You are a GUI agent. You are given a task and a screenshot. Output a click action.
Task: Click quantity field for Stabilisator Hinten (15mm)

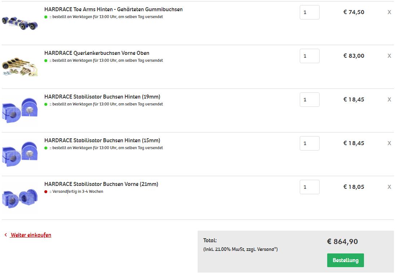coord(310,143)
